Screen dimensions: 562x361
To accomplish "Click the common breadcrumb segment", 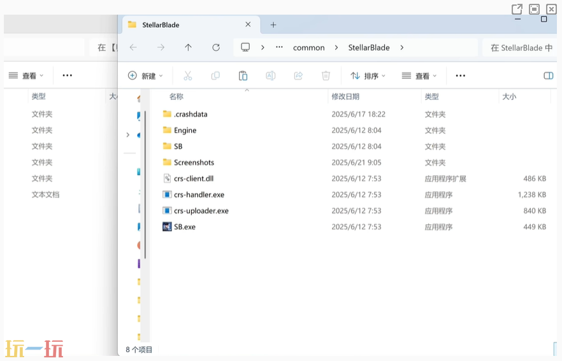I will (308, 48).
